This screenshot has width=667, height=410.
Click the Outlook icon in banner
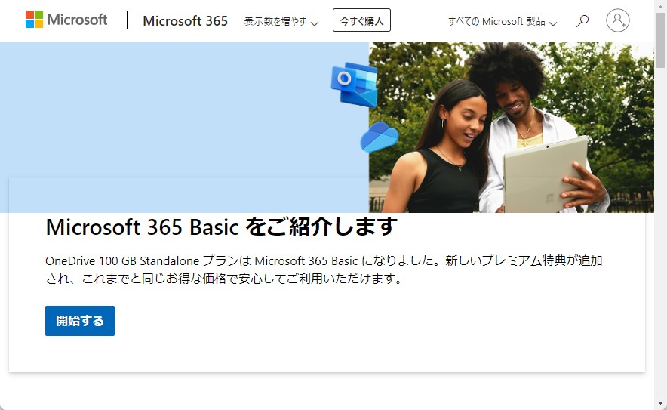click(355, 85)
